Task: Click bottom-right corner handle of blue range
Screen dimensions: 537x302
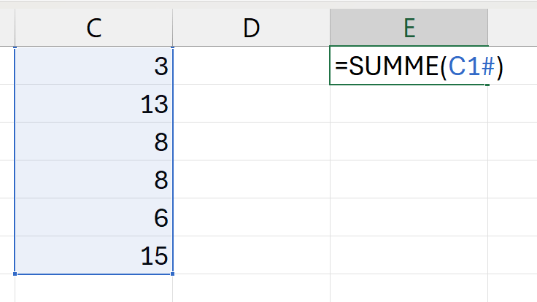Action: 173,274
